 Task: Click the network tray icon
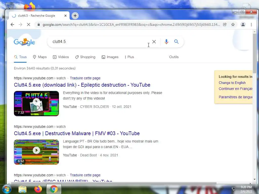pos(233,189)
